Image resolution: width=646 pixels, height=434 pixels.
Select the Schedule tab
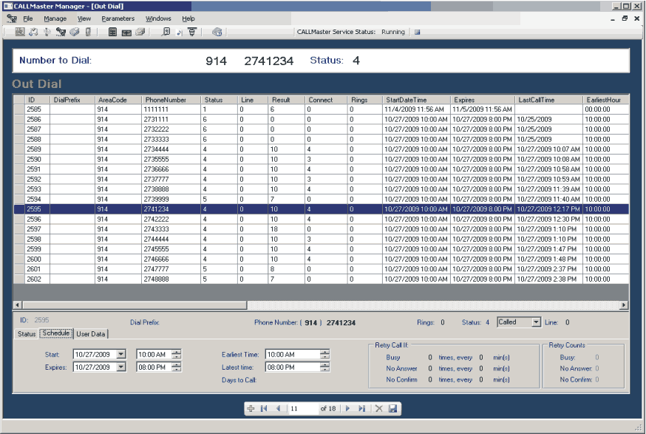click(56, 333)
